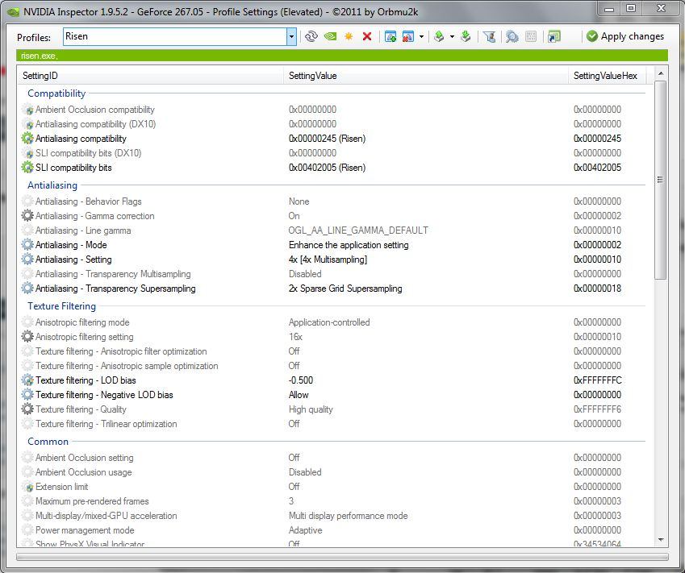This screenshot has width=685, height=573.
Task: Collapse the Compatibility group header
Action: (x=56, y=93)
